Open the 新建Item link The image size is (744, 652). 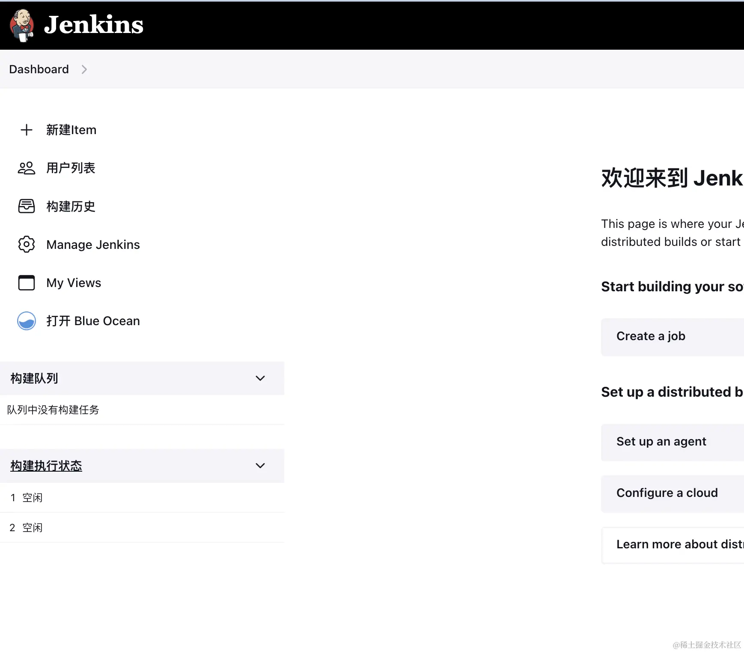click(x=71, y=130)
